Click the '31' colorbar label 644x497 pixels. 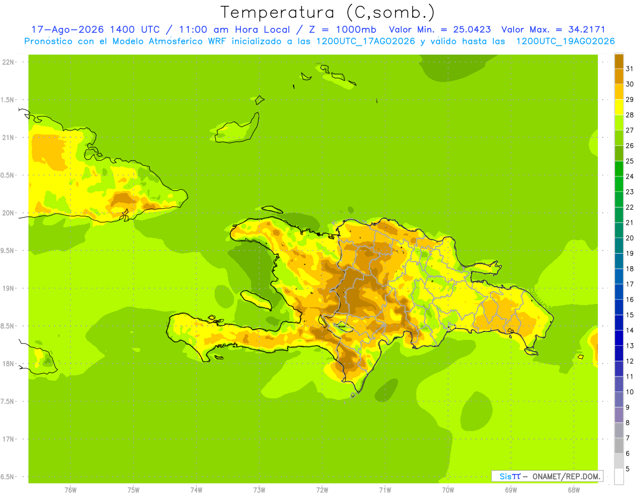630,69
